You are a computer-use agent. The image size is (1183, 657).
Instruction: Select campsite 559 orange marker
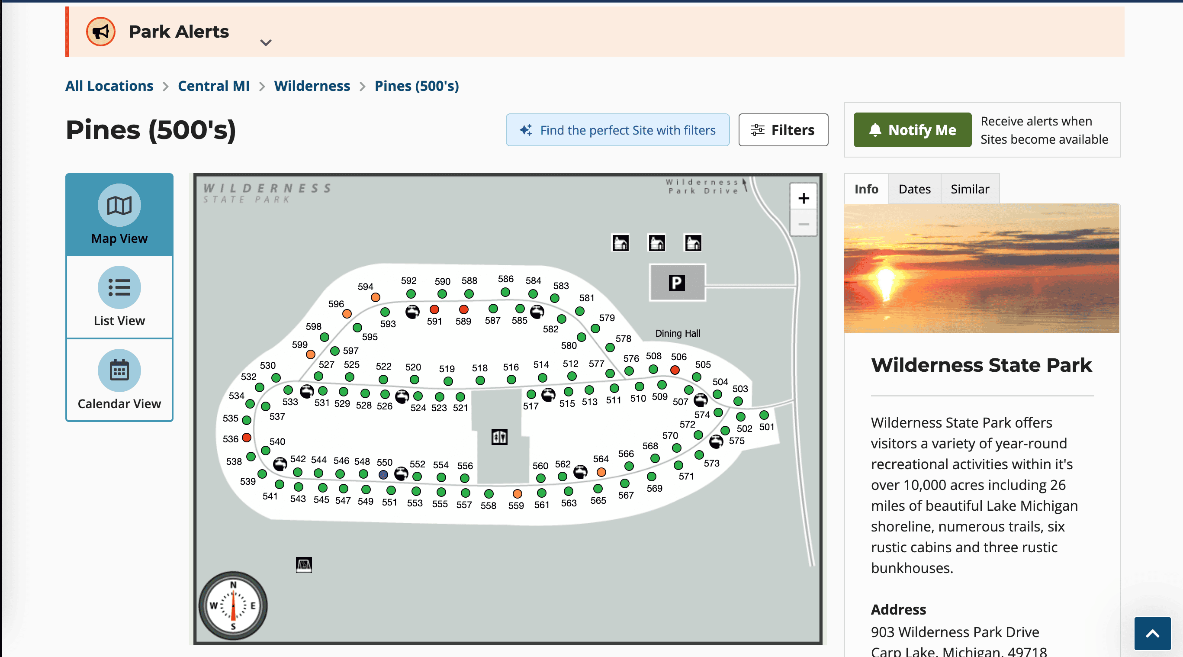(517, 494)
